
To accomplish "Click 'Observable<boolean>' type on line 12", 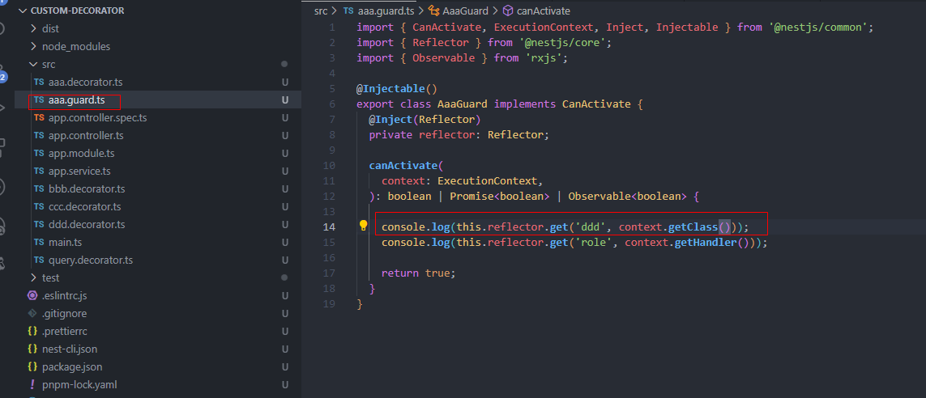I will [627, 197].
